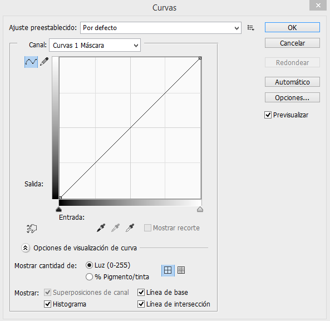This screenshot has width=330, height=321.
Task: Click the Automático button
Action: click(292, 82)
